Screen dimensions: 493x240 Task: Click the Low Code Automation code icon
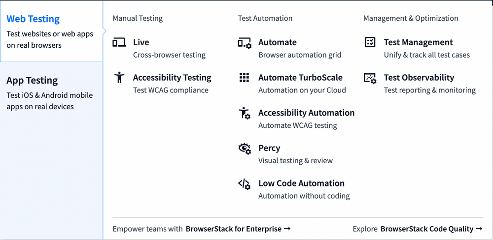point(245,184)
